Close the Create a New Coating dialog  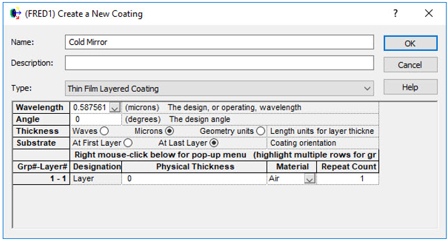pyautogui.click(x=429, y=13)
